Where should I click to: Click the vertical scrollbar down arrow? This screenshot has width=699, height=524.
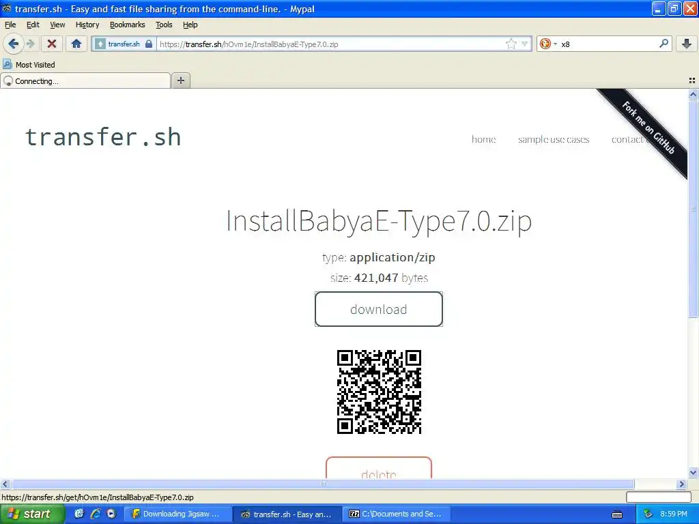(x=693, y=473)
